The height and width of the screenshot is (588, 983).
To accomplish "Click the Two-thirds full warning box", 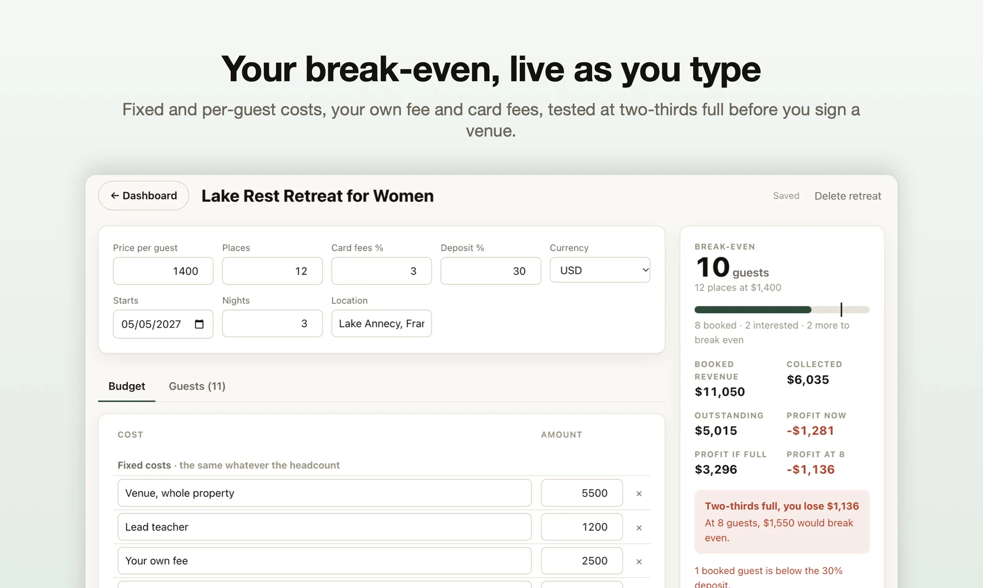I will tap(782, 522).
